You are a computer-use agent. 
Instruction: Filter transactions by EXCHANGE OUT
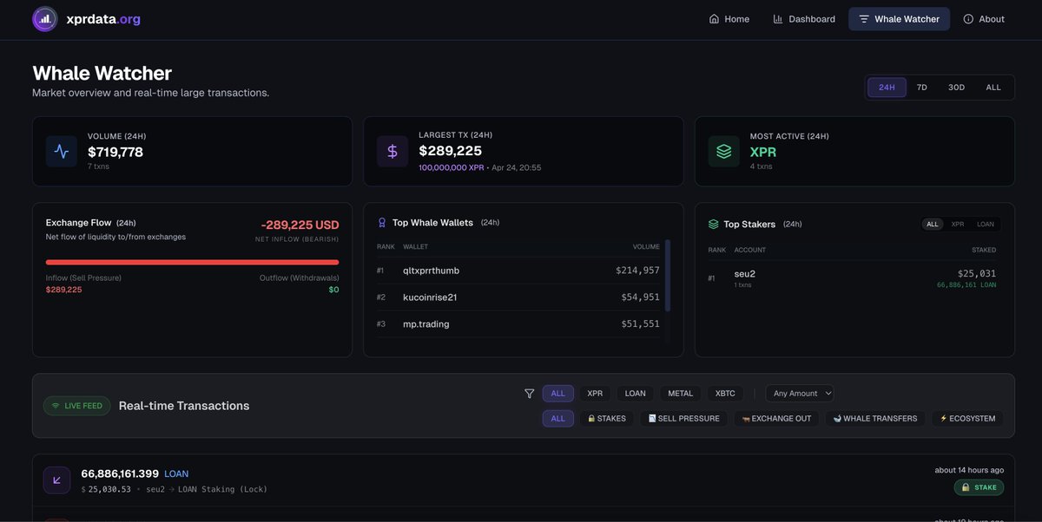[776, 419]
